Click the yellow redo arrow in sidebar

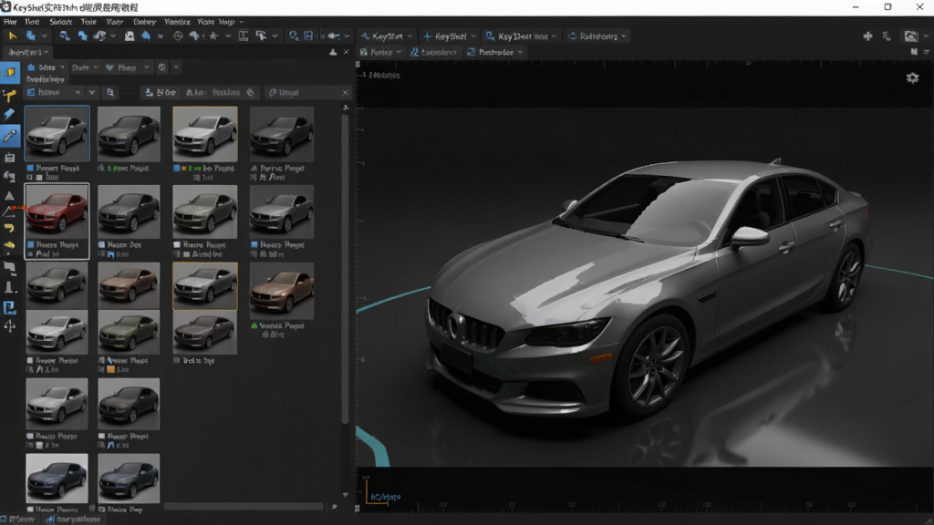tap(9, 244)
